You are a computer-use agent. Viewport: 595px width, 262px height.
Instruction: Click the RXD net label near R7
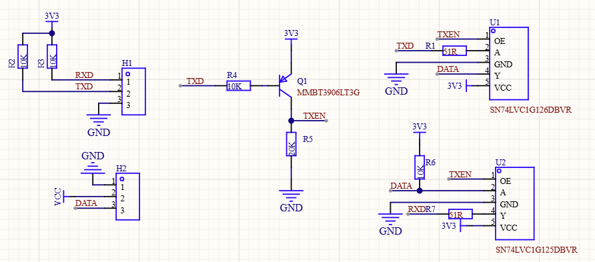pos(416,209)
